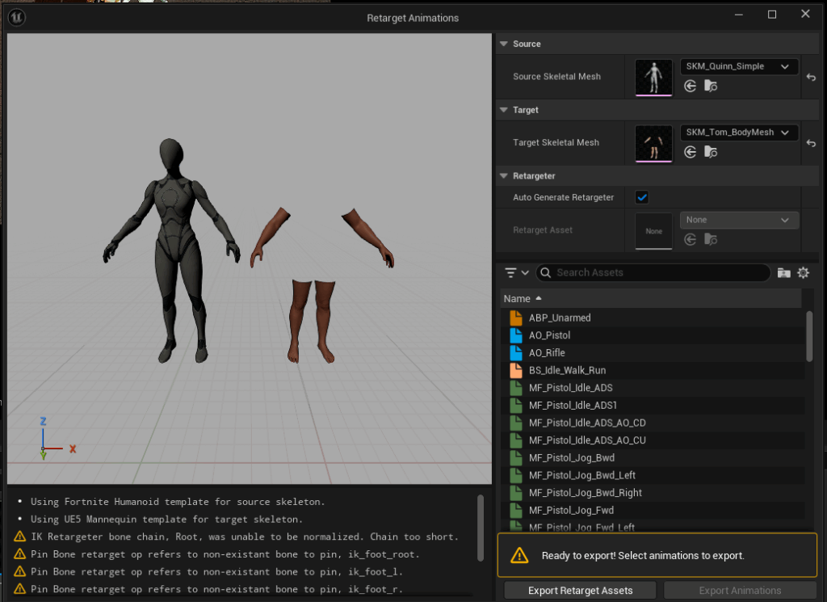Select the MF_Pistol_Jog_Fwd asset
Screen dimensions: 827x602
coord(653,510)
